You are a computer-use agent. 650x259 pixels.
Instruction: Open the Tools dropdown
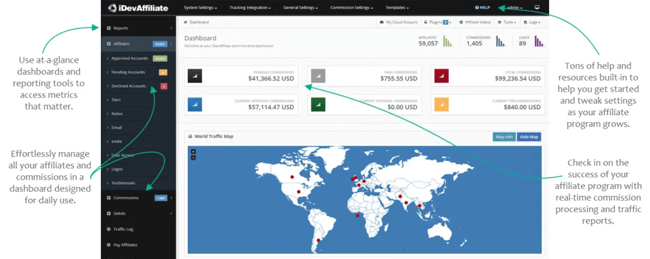pos(507,22)
